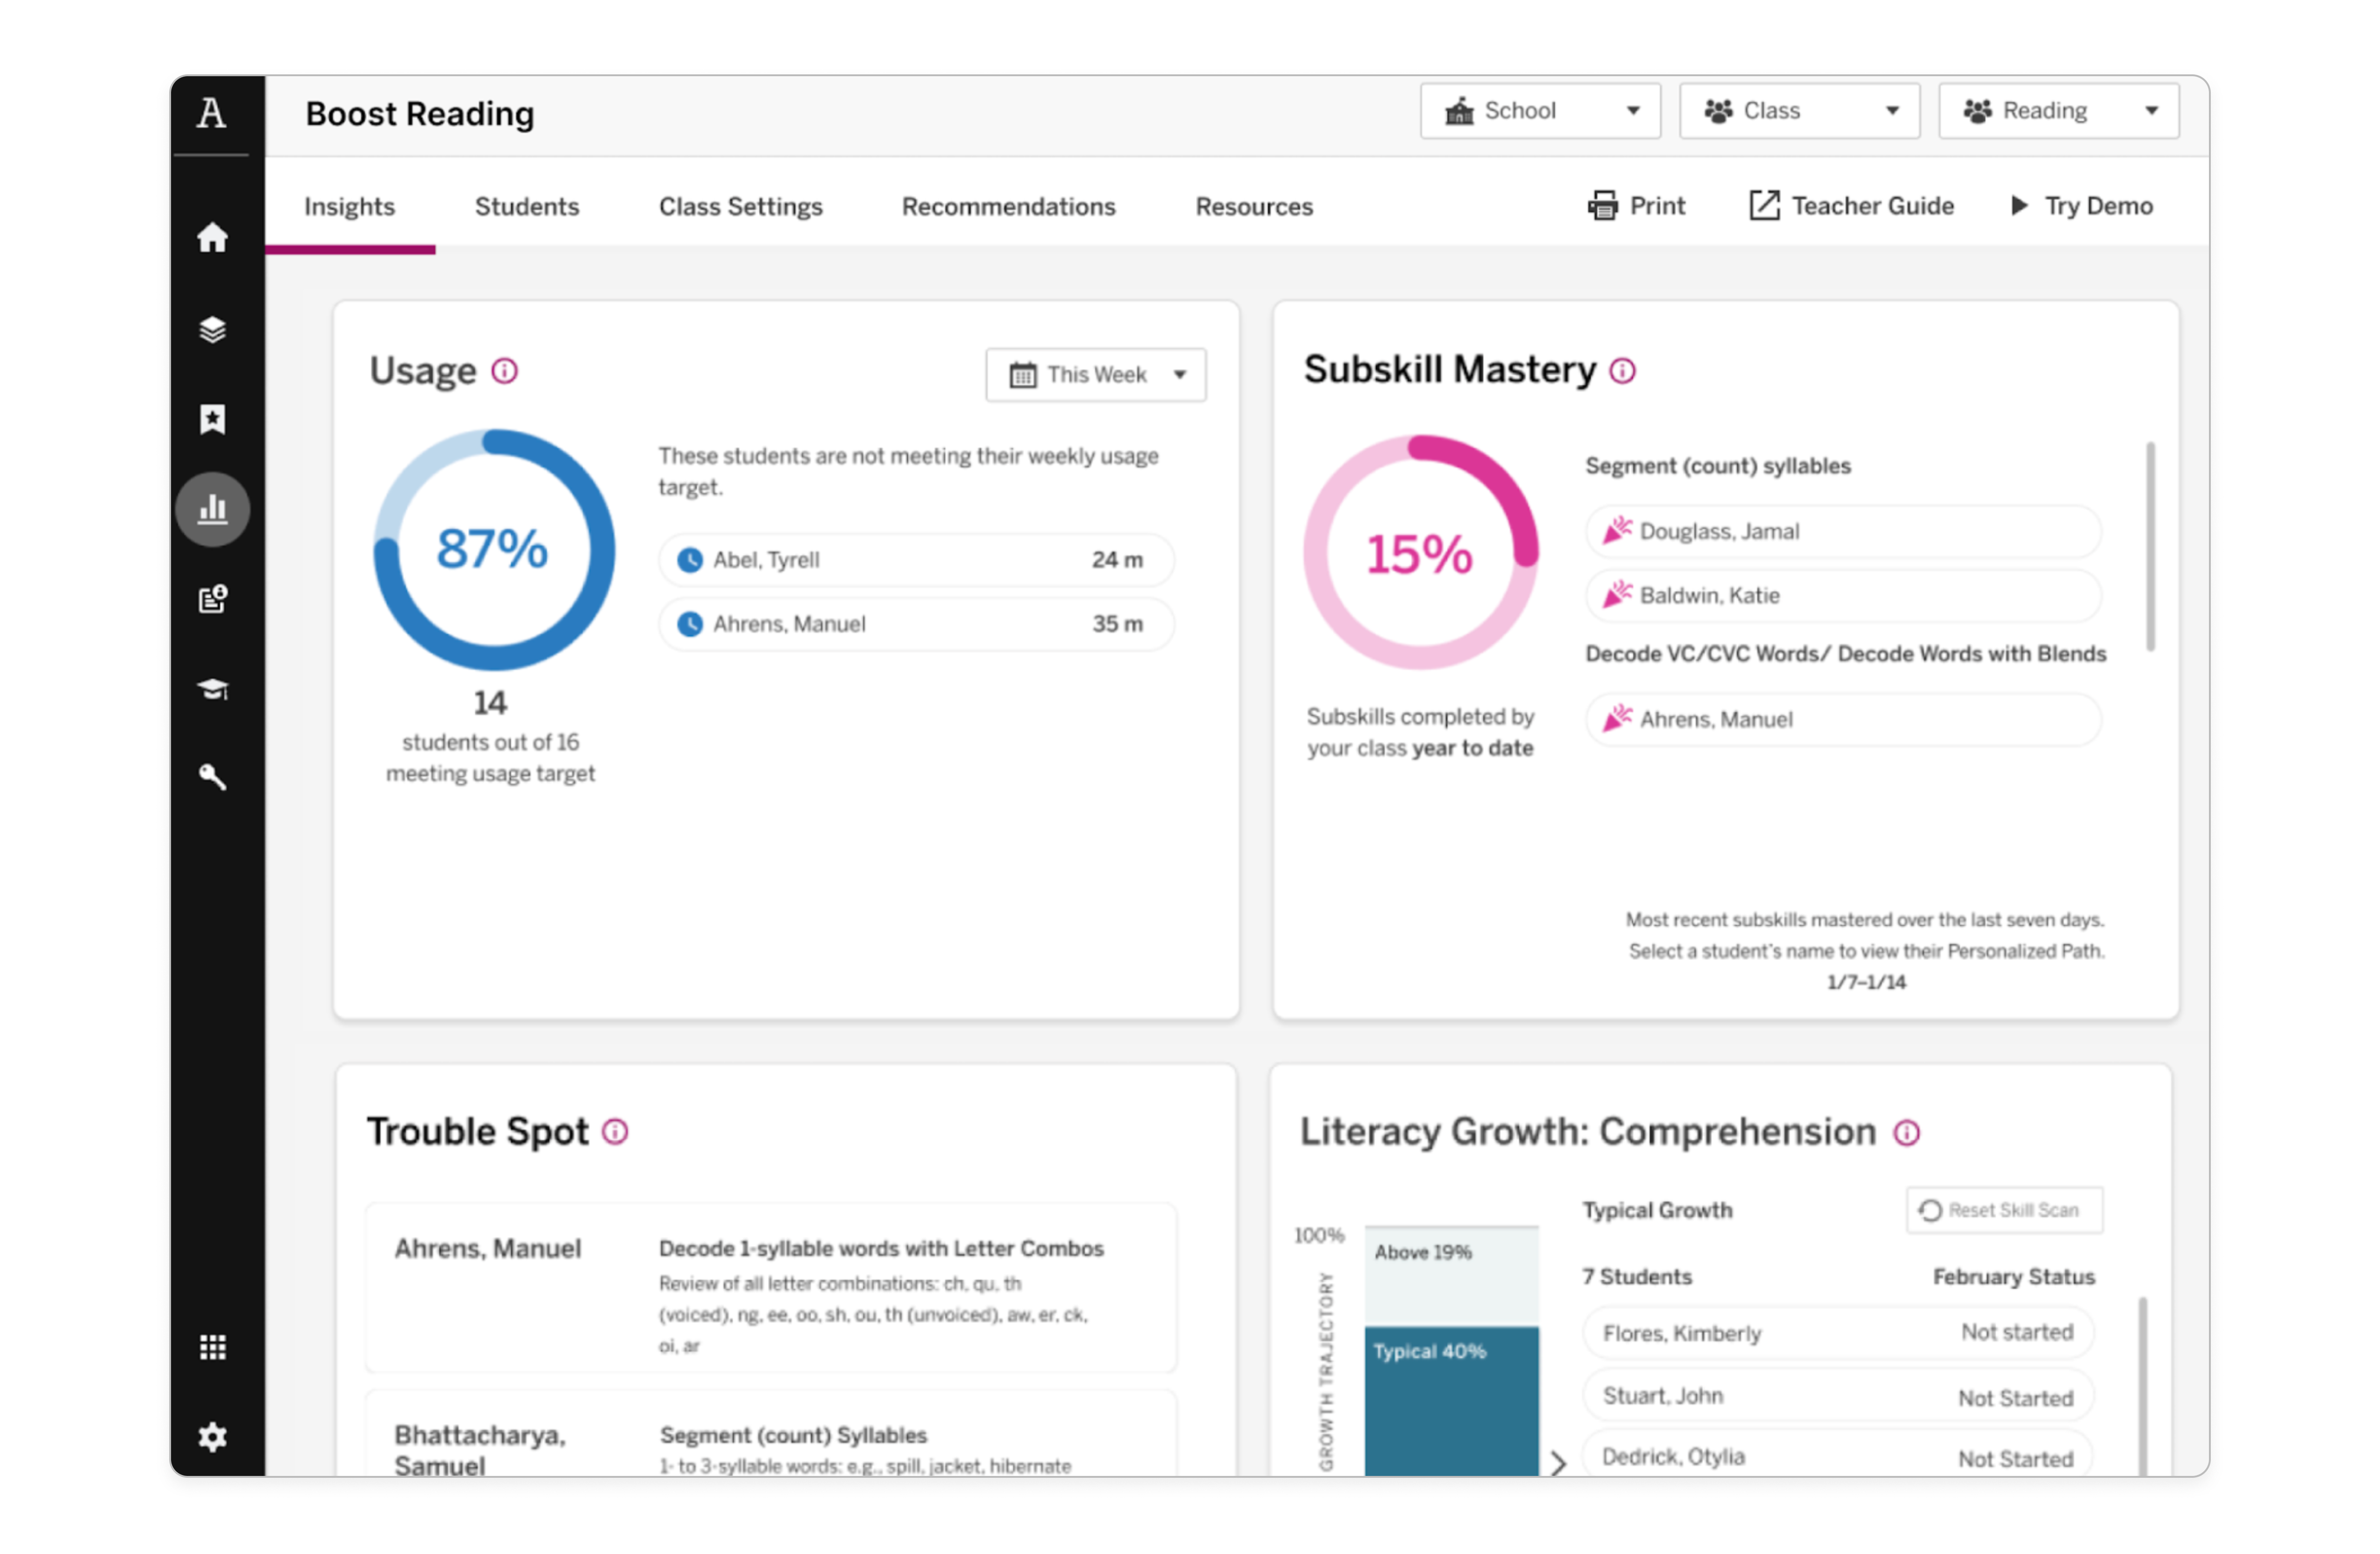Open the bar chart reports icon
Image resolution: width=2380 pixels, height=1554 pixels.
[212, 509]
